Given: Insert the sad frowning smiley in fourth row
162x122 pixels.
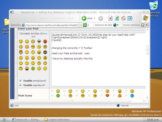Looking at the screenshot, I should pos(21,58).
